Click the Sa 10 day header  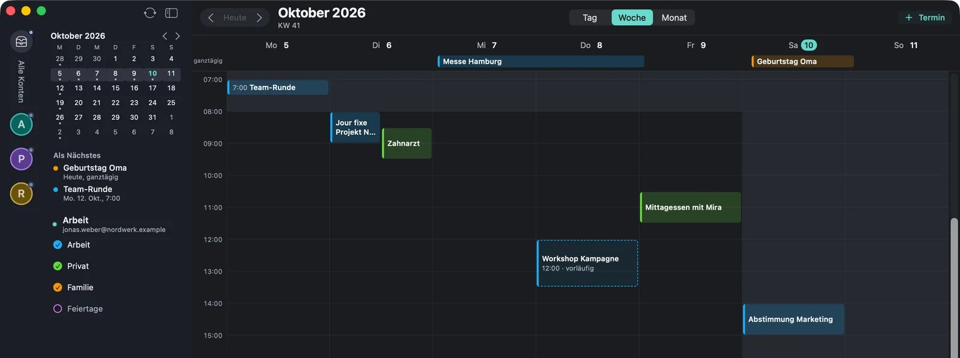click(802, 45)
